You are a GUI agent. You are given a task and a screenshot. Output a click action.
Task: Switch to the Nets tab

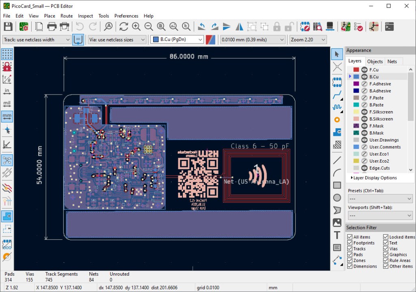[x=392, y=61]
